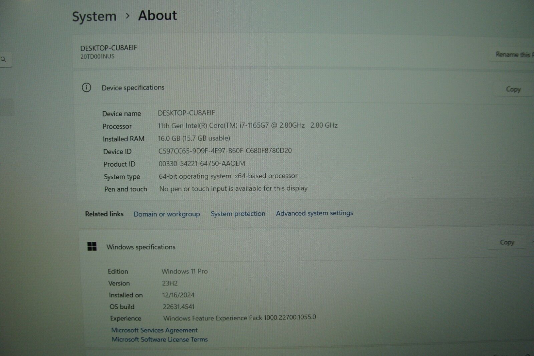Select System type value 64-bit operating system
Image resolution: width=534 pixels, height=356 pixels.
tap(228, 176)
